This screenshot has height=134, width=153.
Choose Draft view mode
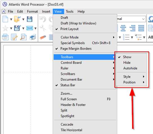(x=85, y=18)
